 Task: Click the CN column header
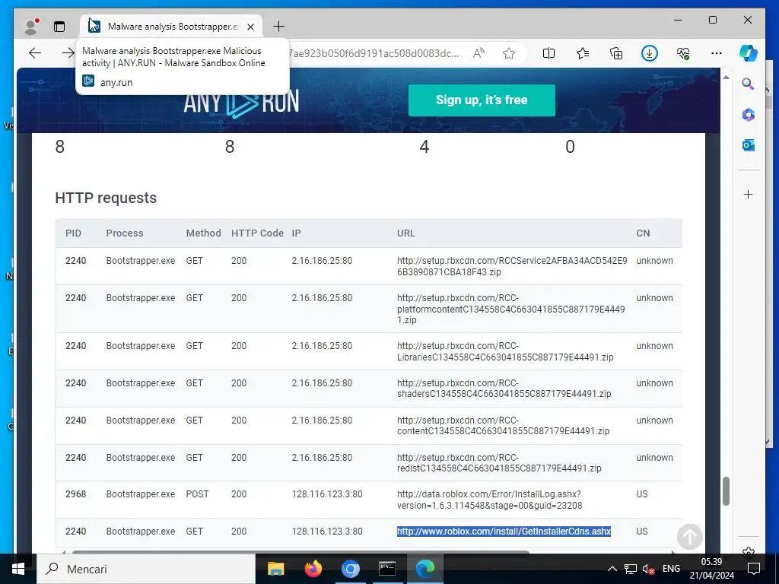643,233
